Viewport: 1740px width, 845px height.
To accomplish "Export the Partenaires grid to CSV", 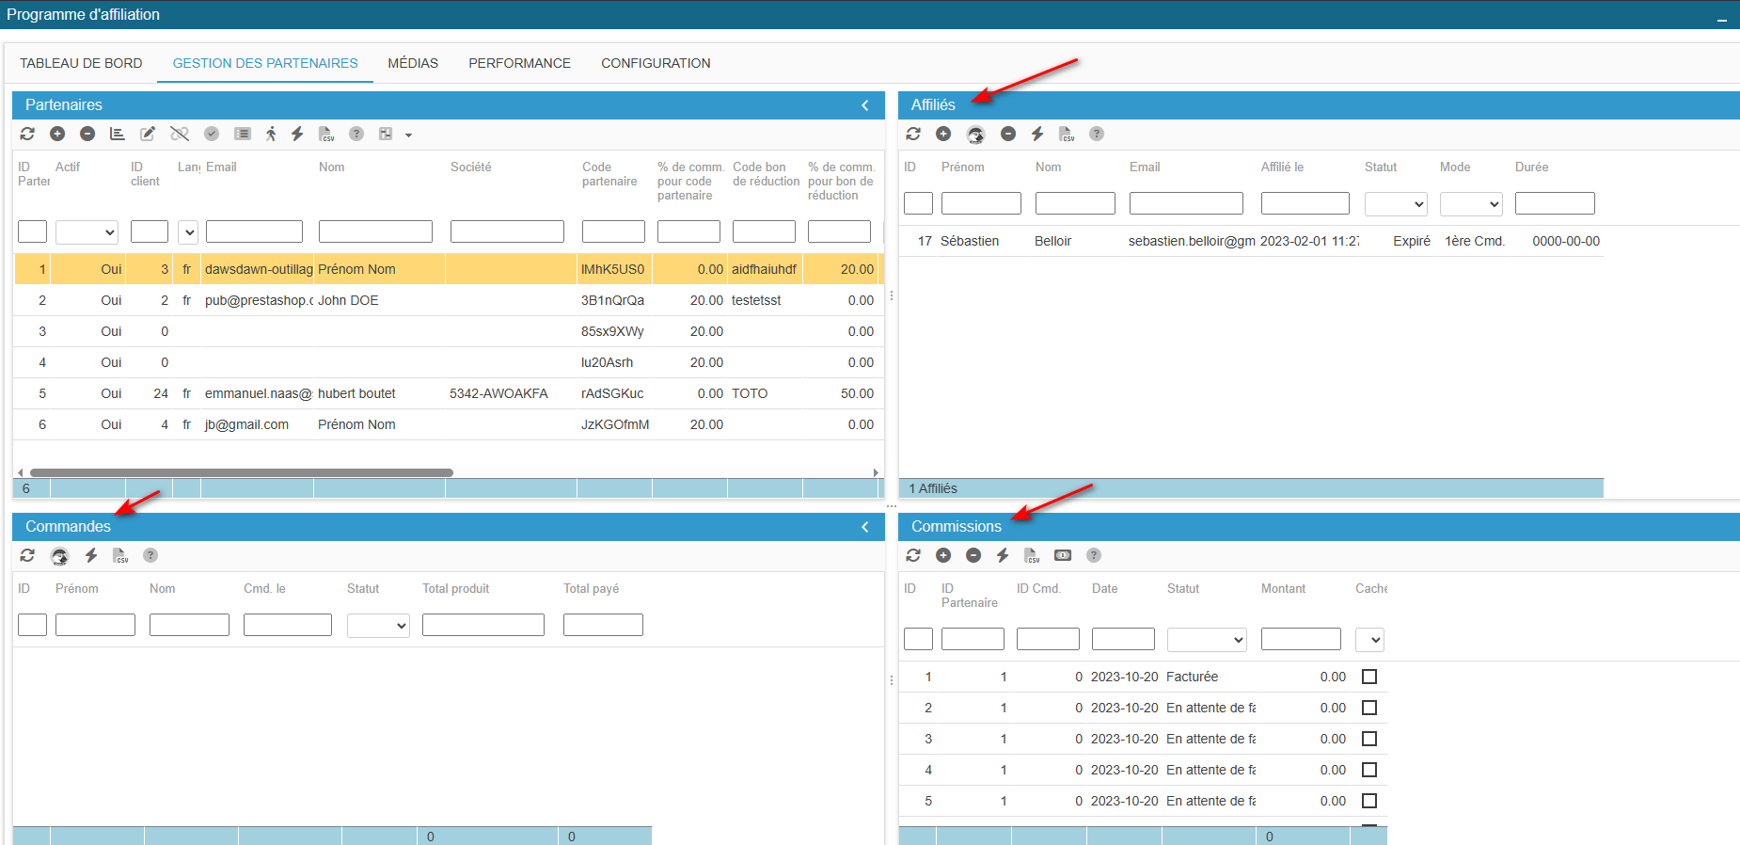I will [x=326, y=134].
